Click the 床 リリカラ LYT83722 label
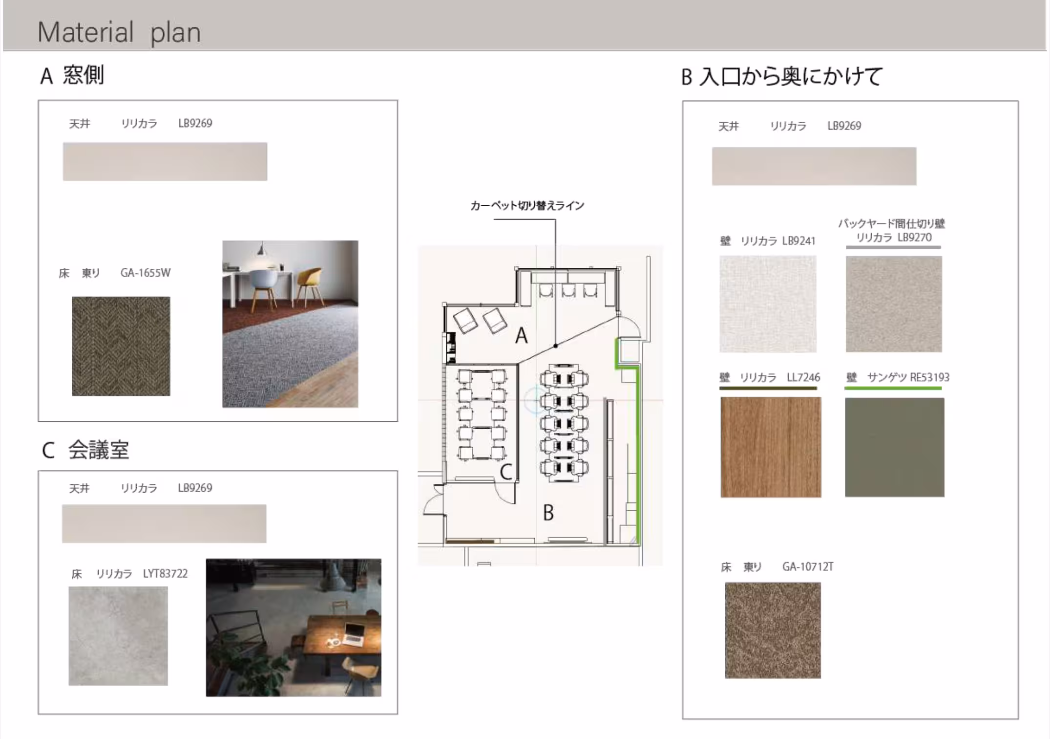The image size is (1050, 739). click(129, 574)
